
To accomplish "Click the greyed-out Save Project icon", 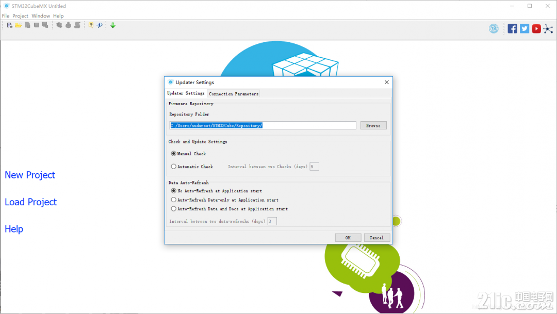I will pyautogui.click(x=36, y=25).
